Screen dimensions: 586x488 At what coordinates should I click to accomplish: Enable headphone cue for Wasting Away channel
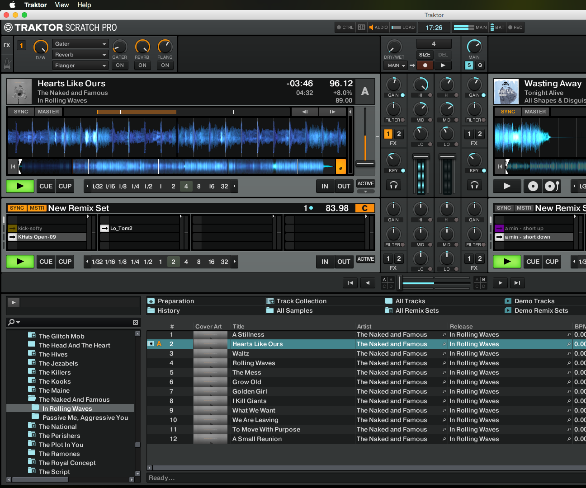tap(474, 185)
